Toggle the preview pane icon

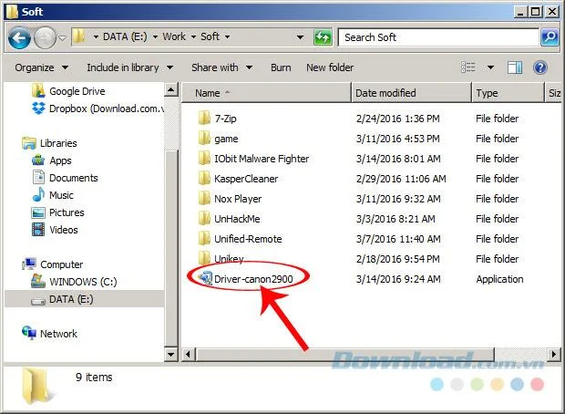tap(515, 67)
